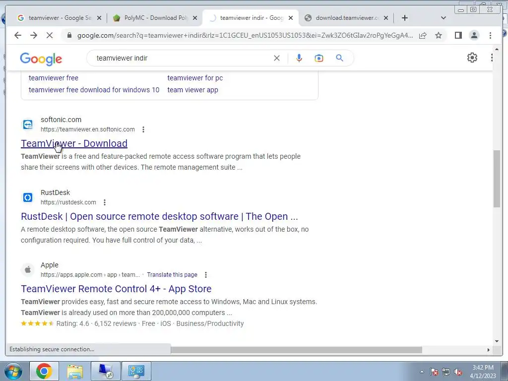Viewport: 508px width, 381px height.
Task: Close the download.teamviewer tab
Action: pos(386,18)
